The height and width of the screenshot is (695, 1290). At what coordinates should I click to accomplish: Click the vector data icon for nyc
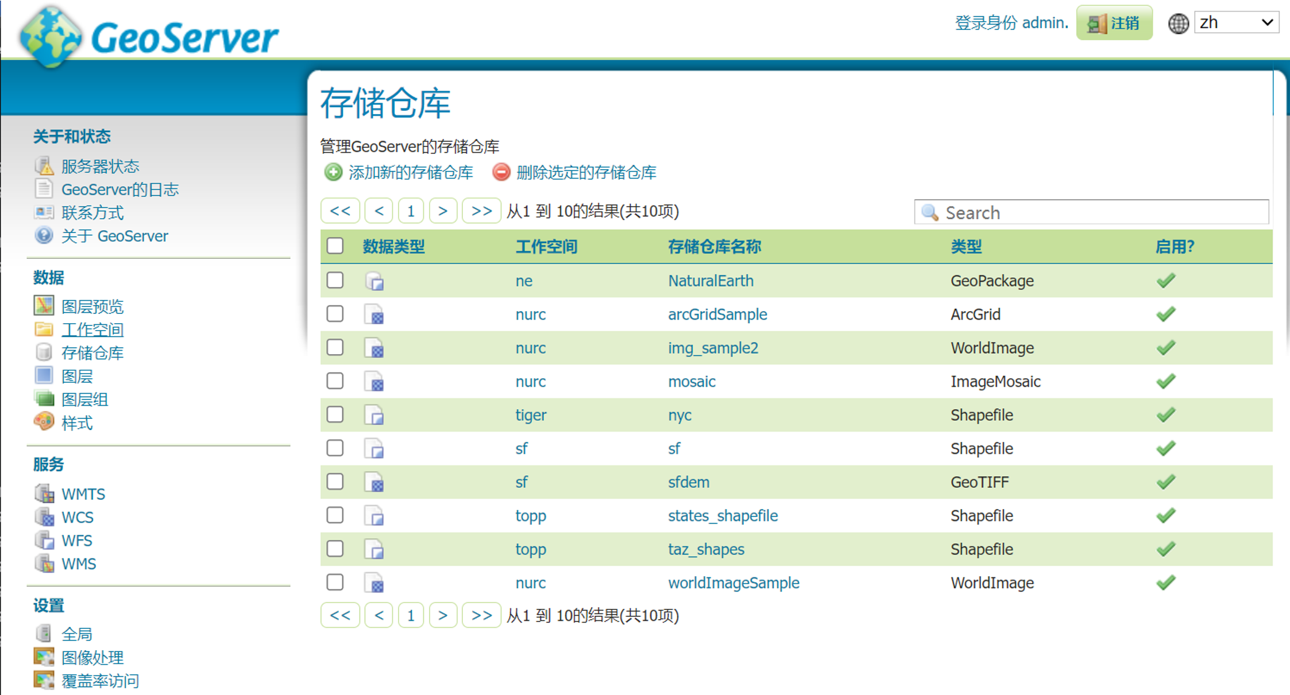coord(374,416)
